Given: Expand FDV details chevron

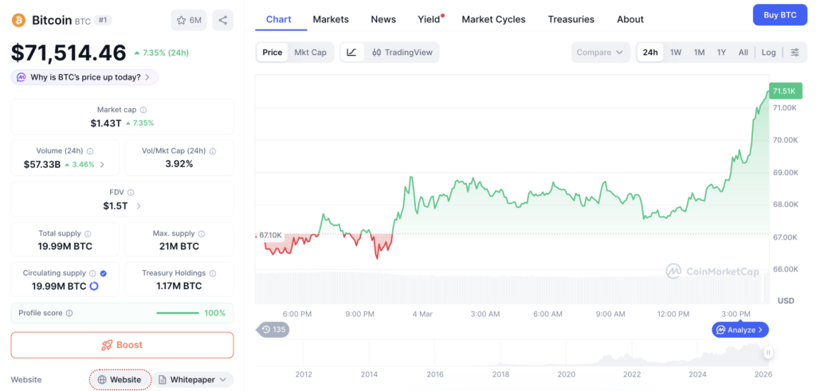Looking at the screenshot, I should click(x=139, y=206).
